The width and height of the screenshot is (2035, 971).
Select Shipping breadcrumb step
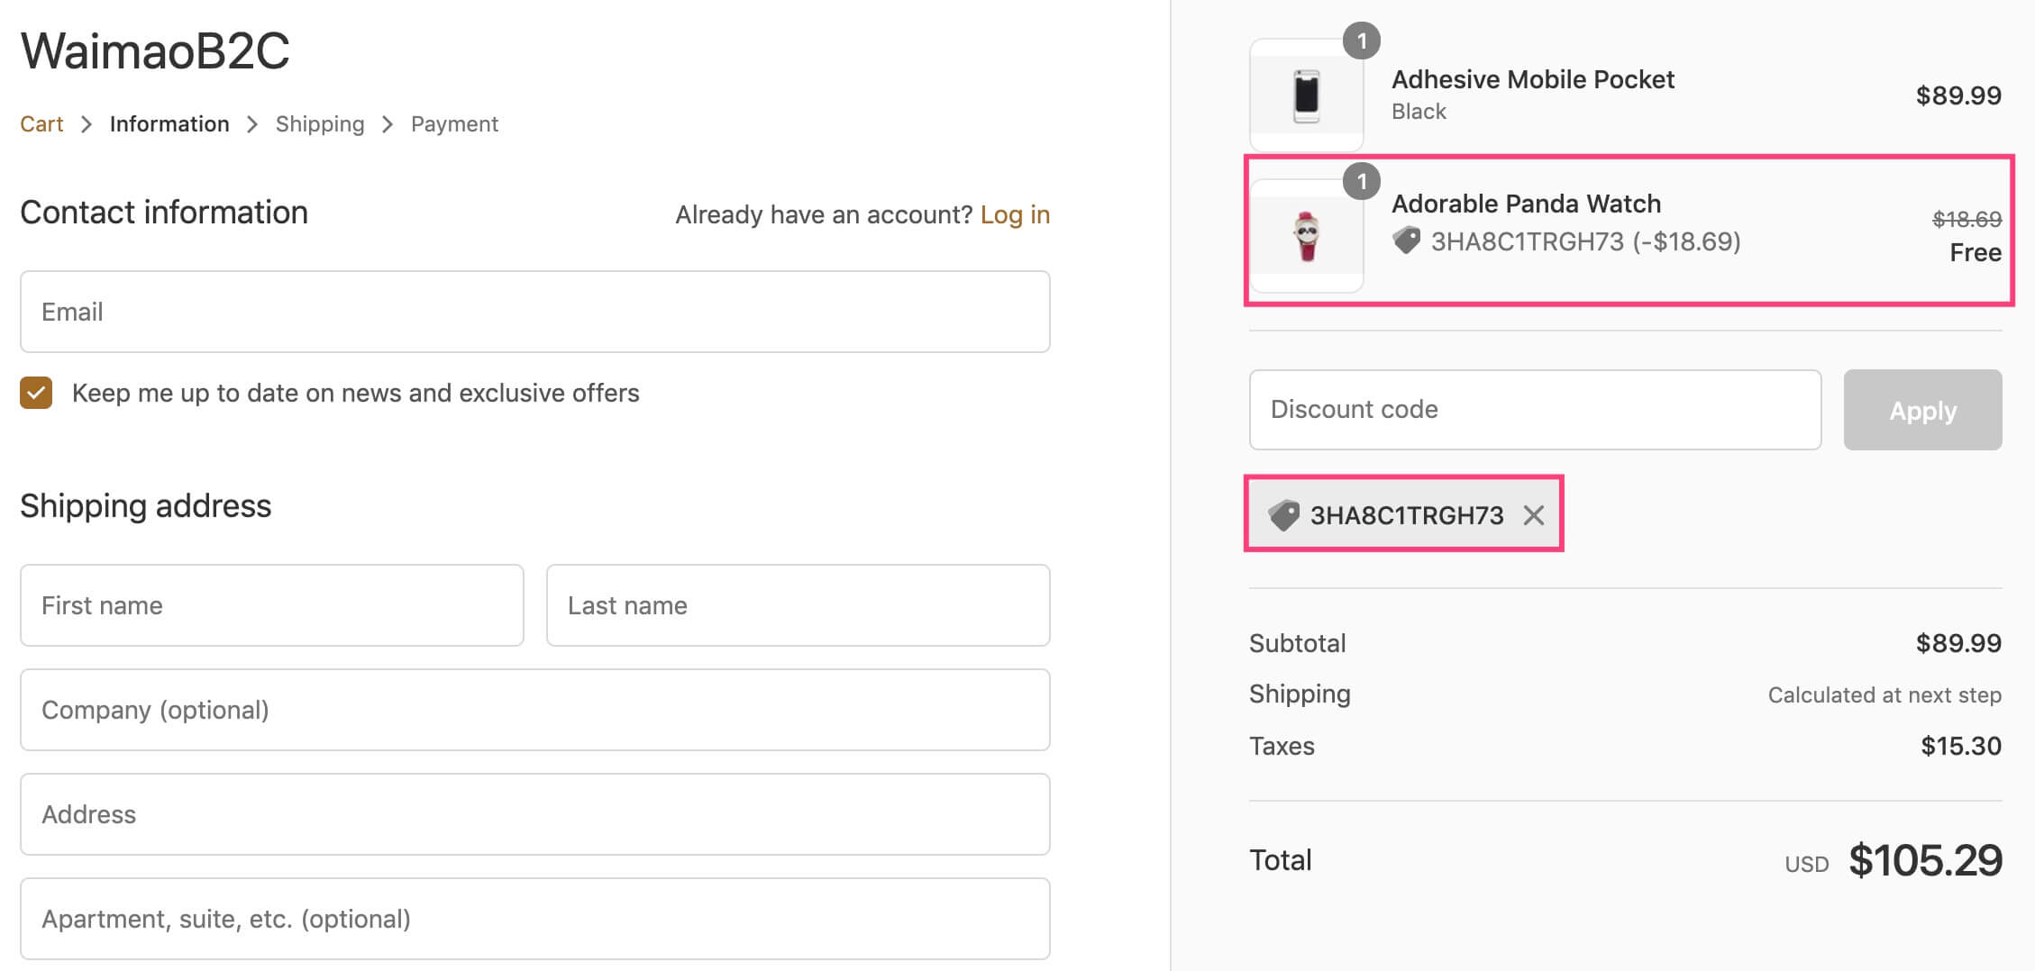coord(320,123)
